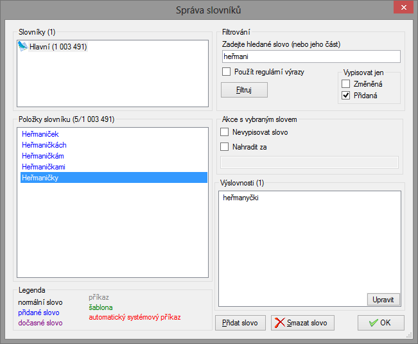The height and width of the screenshot is (344, 418).
Task: Click the resize grip in dialog corner
Action: point(409,336)
